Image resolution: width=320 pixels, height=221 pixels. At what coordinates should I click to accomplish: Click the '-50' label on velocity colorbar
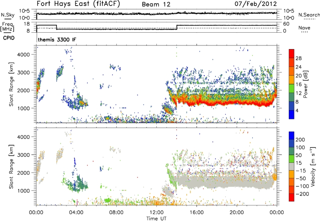(x=301, y=178)
